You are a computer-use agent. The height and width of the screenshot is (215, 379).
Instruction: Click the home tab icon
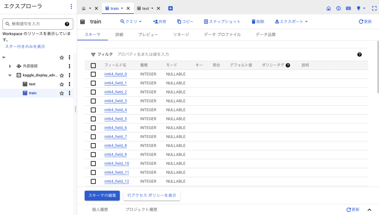[84, 8]
